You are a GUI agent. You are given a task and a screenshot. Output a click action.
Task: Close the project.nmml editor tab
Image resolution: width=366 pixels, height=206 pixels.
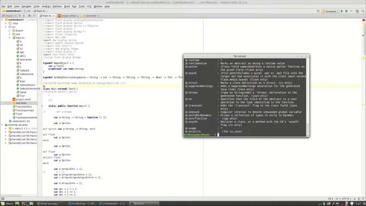pyautogui.click(x=78, y=16)
